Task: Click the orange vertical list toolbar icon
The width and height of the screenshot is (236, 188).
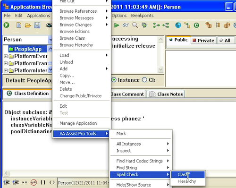Action: pos(218,25)
